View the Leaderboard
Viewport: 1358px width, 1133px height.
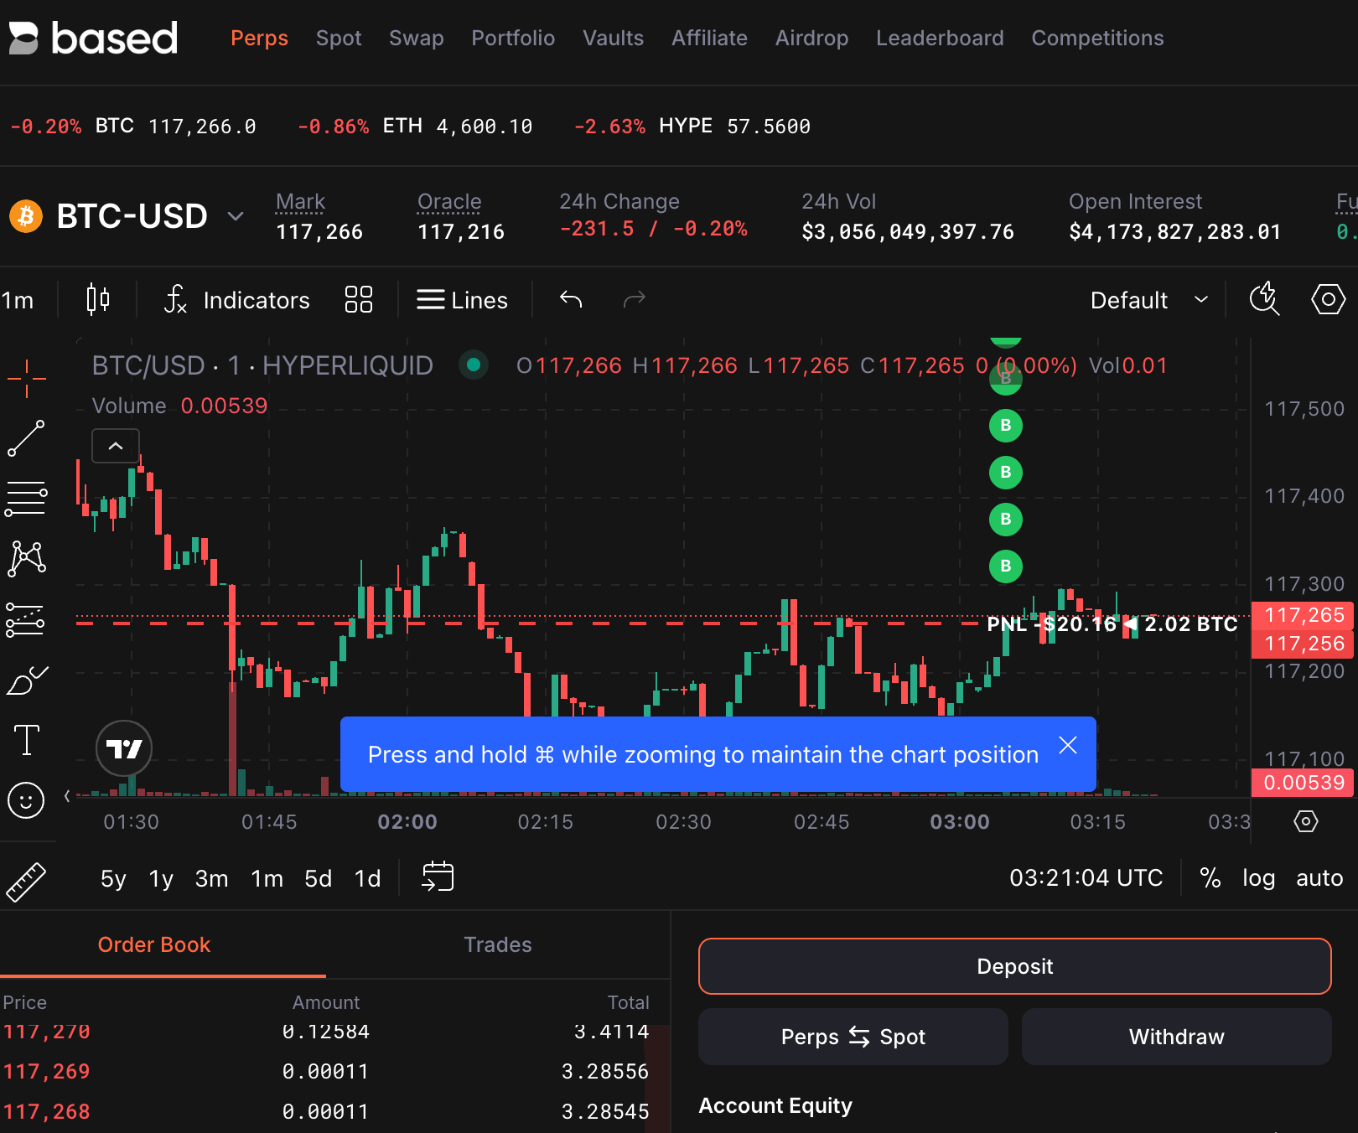click(940, 38)
